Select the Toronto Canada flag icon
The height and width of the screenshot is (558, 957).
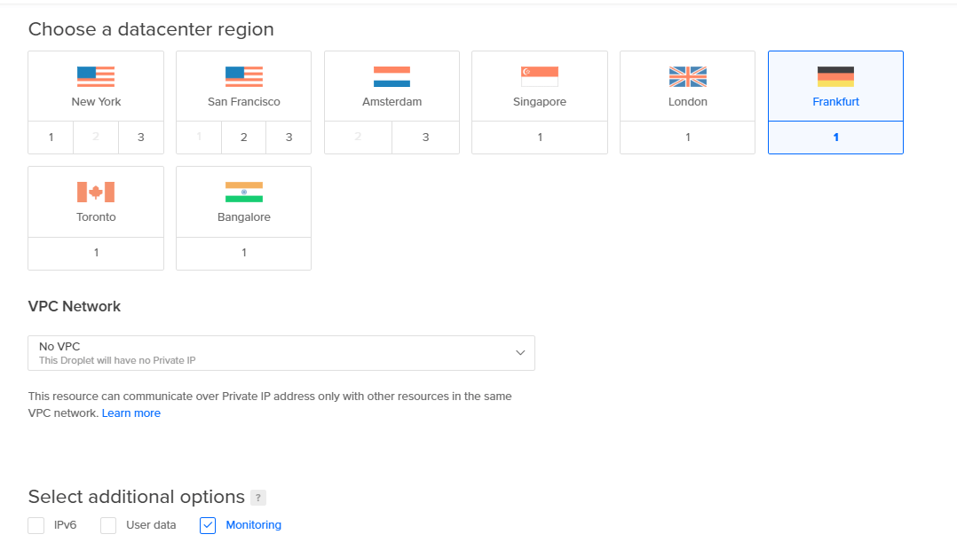pyautogui.click(x=96, y=192)
